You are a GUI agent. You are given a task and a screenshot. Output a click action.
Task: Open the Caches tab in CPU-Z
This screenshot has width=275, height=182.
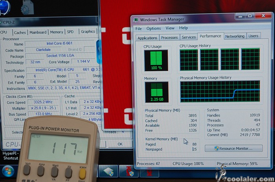pyautogui.click(x=20, y=32)
